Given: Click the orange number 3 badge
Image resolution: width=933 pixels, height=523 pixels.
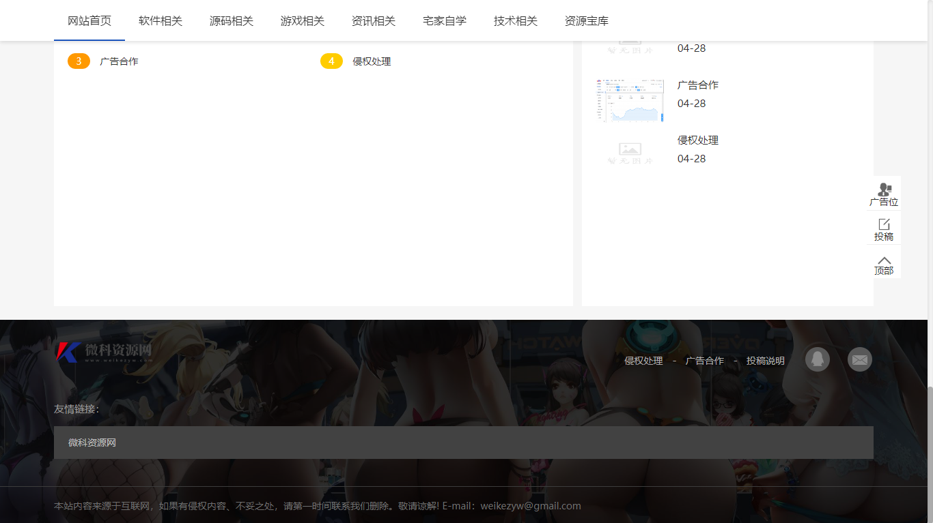Looking at the screenshot, I should (x=79, y=61).
